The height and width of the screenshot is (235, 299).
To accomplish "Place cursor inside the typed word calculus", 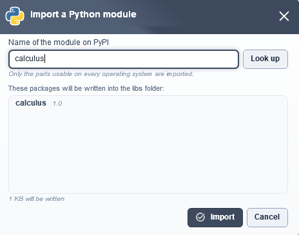I will click(x=29, y=59).
